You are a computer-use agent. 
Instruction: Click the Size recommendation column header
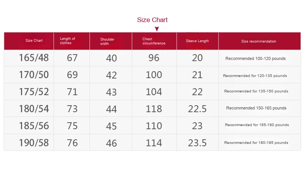point(259,41)
